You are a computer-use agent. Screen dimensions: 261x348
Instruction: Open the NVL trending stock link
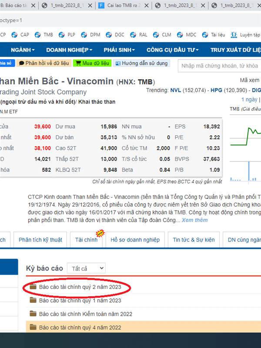(x=176, y=90)
